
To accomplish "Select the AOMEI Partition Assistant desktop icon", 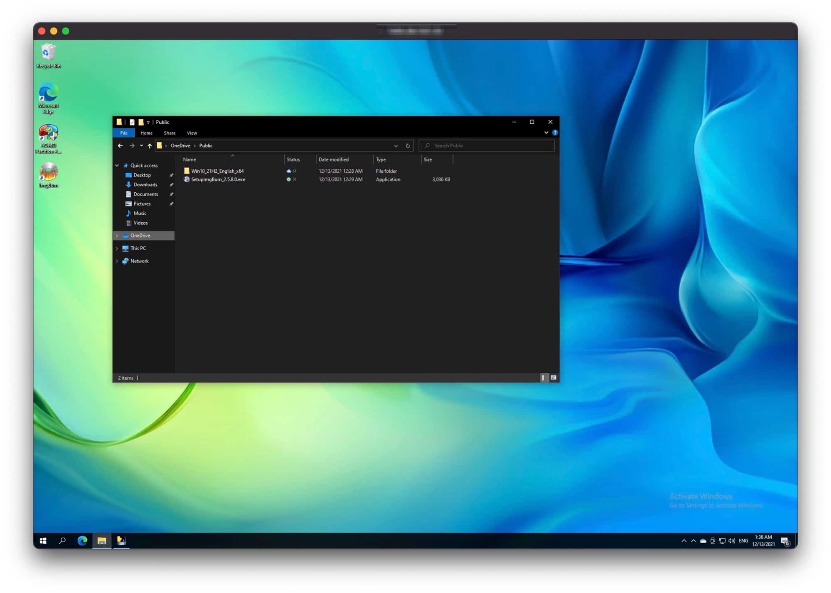I will (x=48, y=139).
